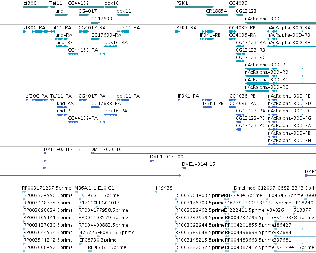316x253 pixels.
Task: Select the DME1-020I10 clone feature
Action: (203, 153)
